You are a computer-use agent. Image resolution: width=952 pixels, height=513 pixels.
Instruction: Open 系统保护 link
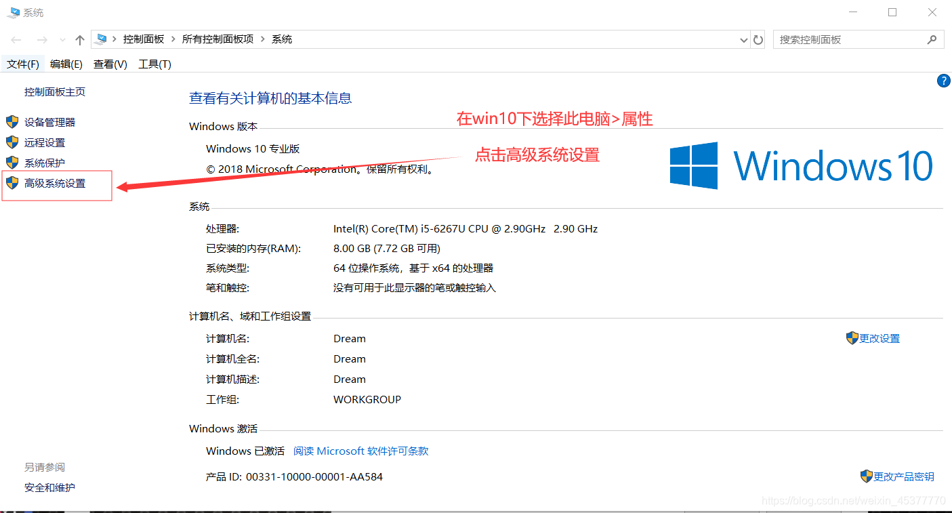click(x=45, y=163)
